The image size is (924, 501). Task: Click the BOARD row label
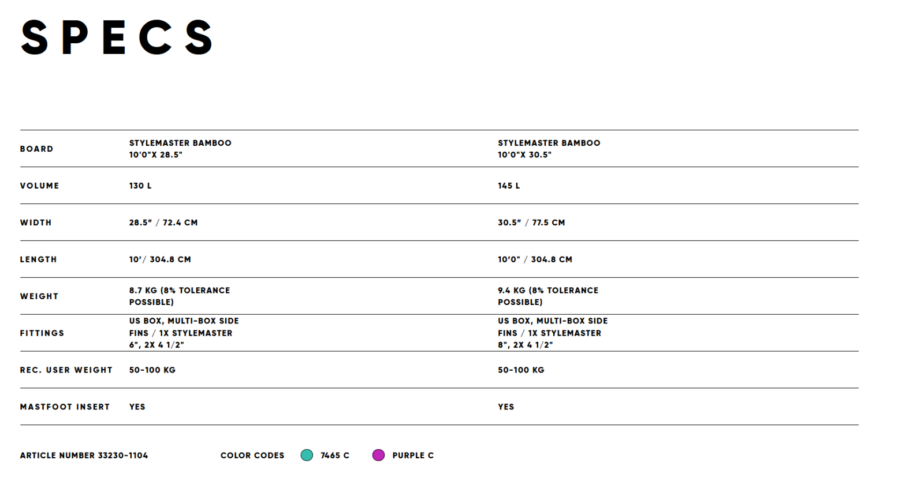pos(36,149)
